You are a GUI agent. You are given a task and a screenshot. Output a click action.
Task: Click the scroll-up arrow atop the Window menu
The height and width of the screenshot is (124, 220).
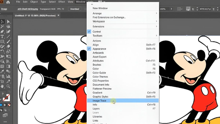(92, 4)
